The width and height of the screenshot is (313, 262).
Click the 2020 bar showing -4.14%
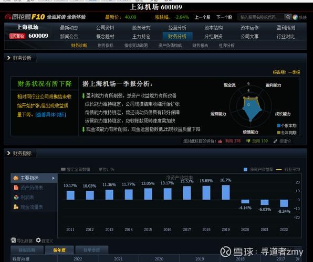(245, 201)
